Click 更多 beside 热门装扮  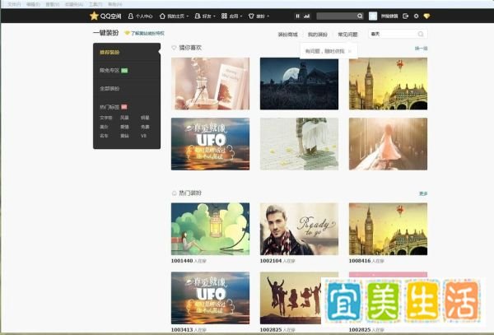pos(423,193)
